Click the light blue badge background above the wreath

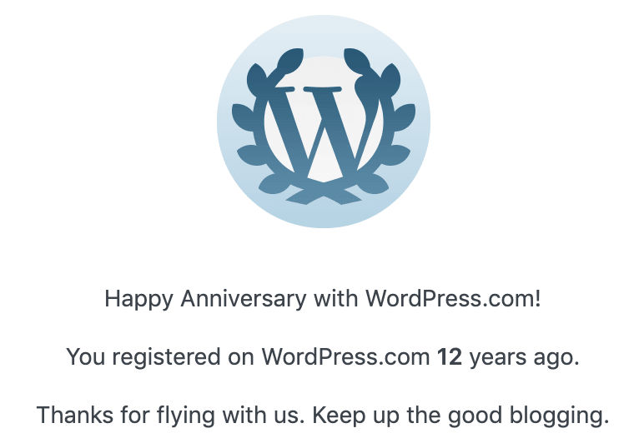323,33
